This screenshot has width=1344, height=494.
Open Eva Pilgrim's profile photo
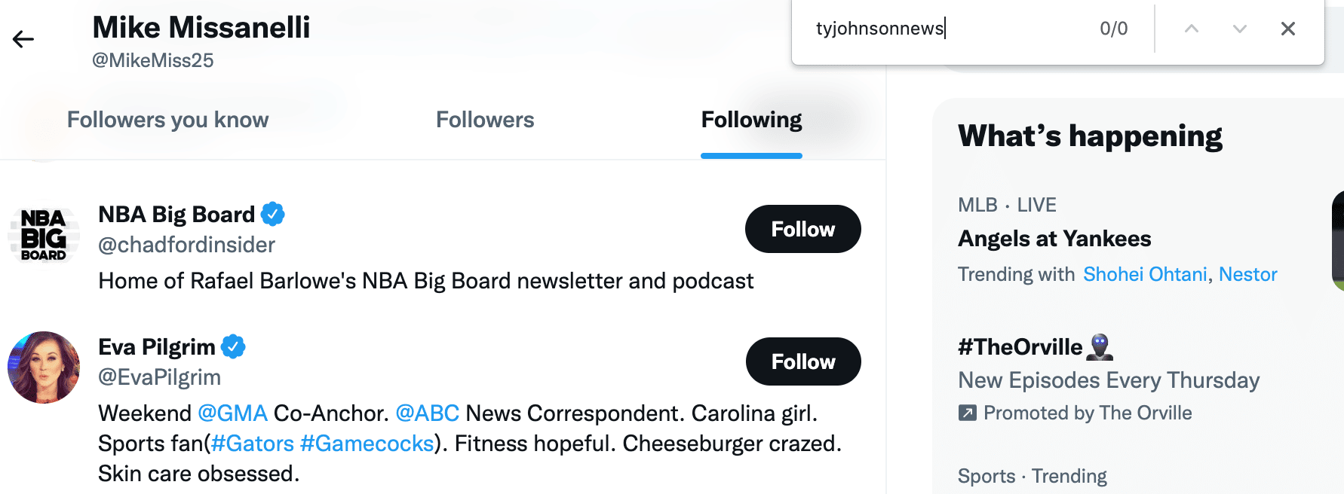click(x=44, y=367)
